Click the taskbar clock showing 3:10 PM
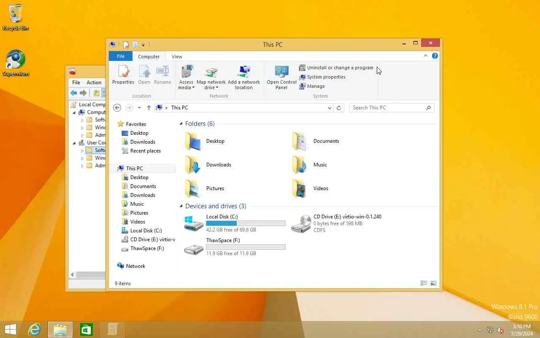 tap(522, 330)
